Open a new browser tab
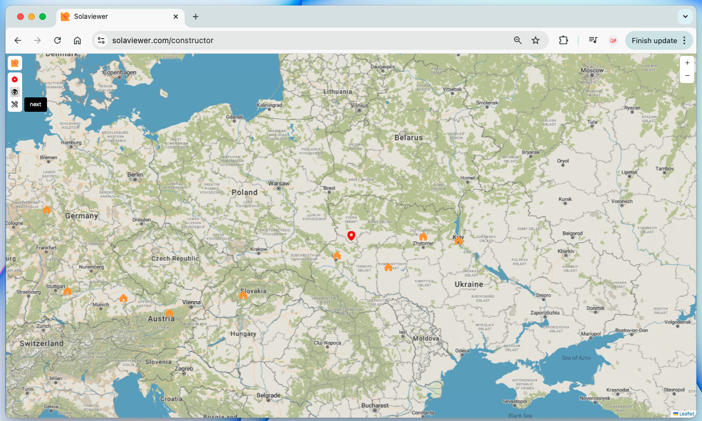The width and height of the screenshot is (702, 421). click(196, 17)
